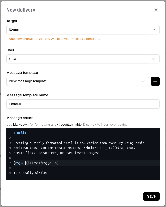
Task: Open the Markdown help link
Action: 21,125
